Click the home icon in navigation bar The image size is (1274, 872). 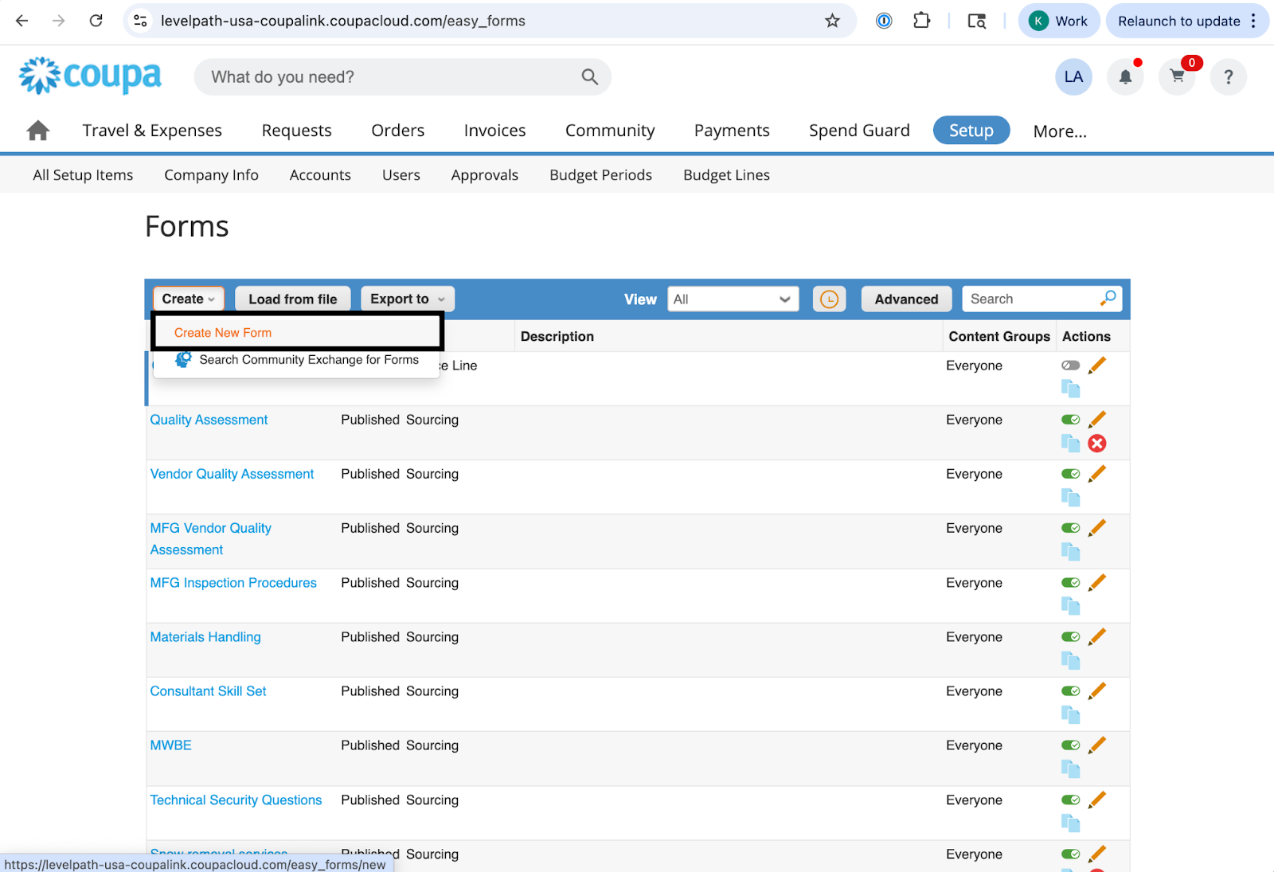(x=37, y=131)
